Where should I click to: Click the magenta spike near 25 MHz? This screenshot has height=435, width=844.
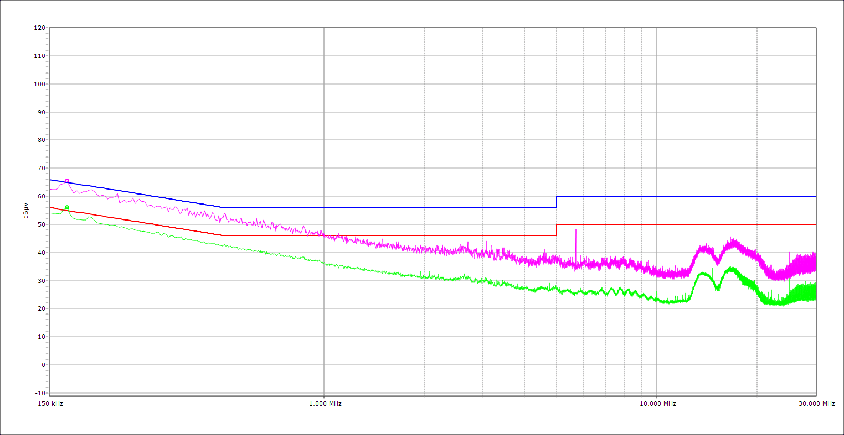pos(789,255)
